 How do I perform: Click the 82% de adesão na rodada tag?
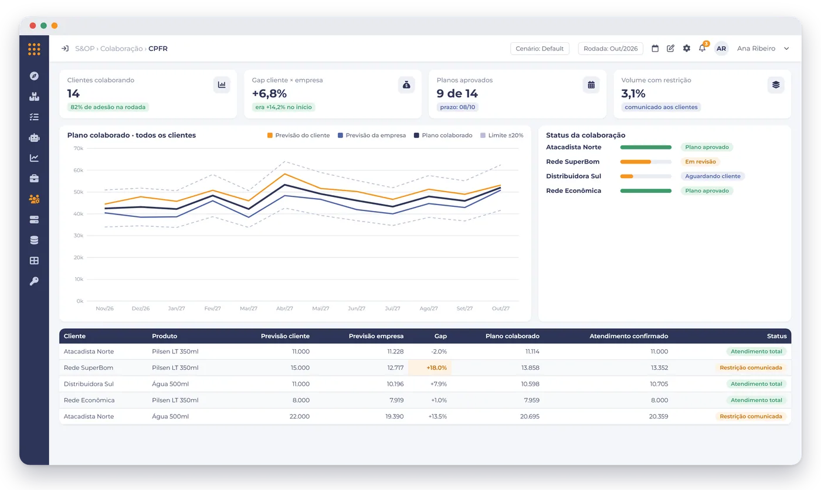108,107
